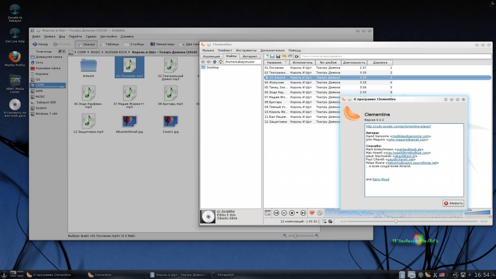Click the clear playlist icon beside previous-track button
This screenshot has height=279, width=496.
point(268,213)
